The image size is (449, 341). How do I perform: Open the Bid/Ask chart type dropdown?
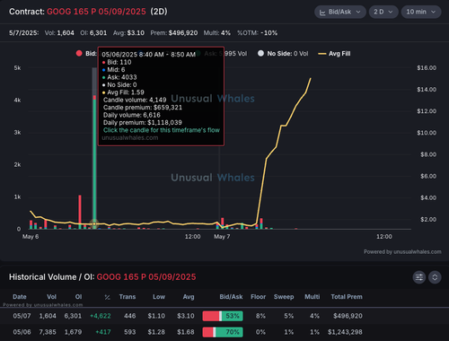(340, 12)
